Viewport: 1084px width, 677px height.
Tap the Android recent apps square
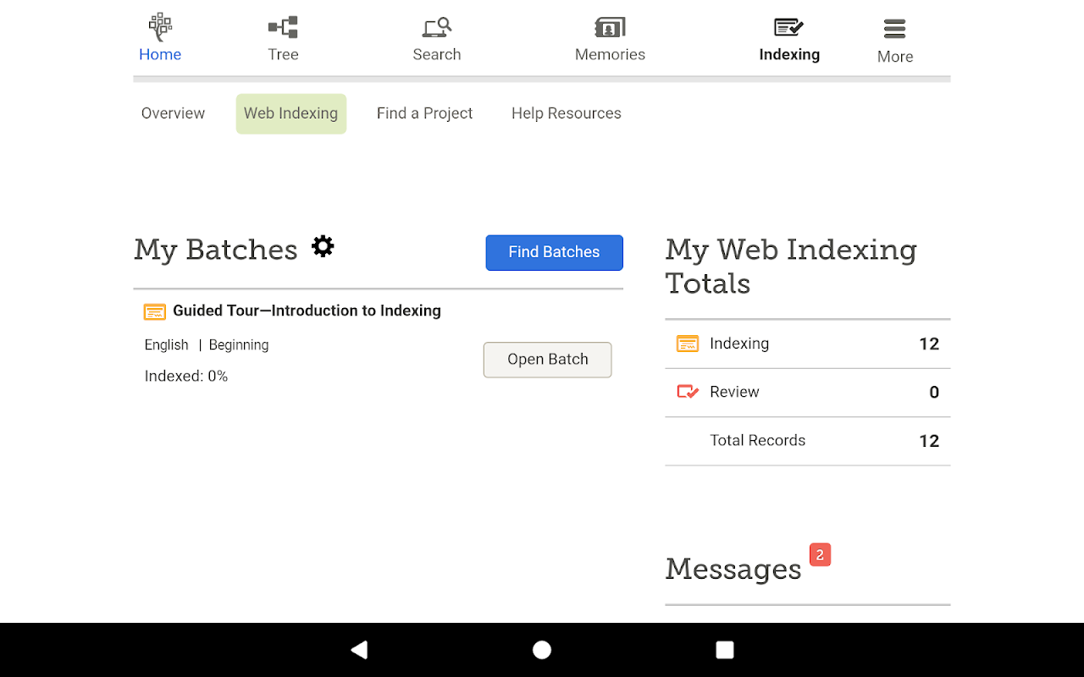[x=725, y=650]
